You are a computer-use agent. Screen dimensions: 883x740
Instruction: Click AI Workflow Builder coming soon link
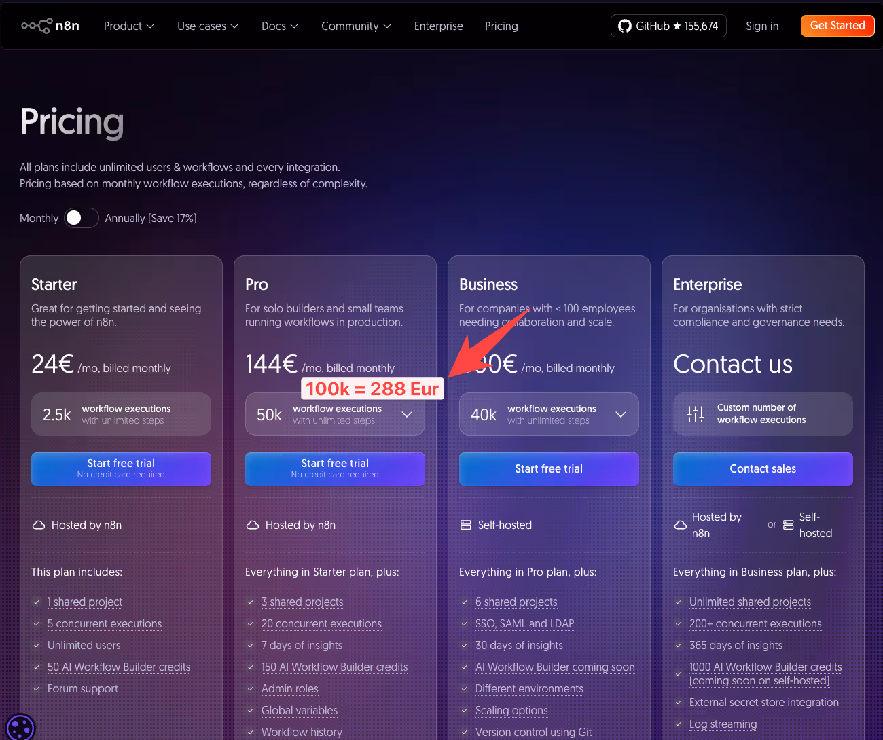click(555, 667)
